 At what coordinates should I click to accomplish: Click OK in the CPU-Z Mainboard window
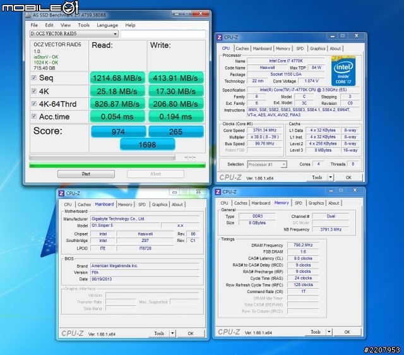(x=191, y=334)
